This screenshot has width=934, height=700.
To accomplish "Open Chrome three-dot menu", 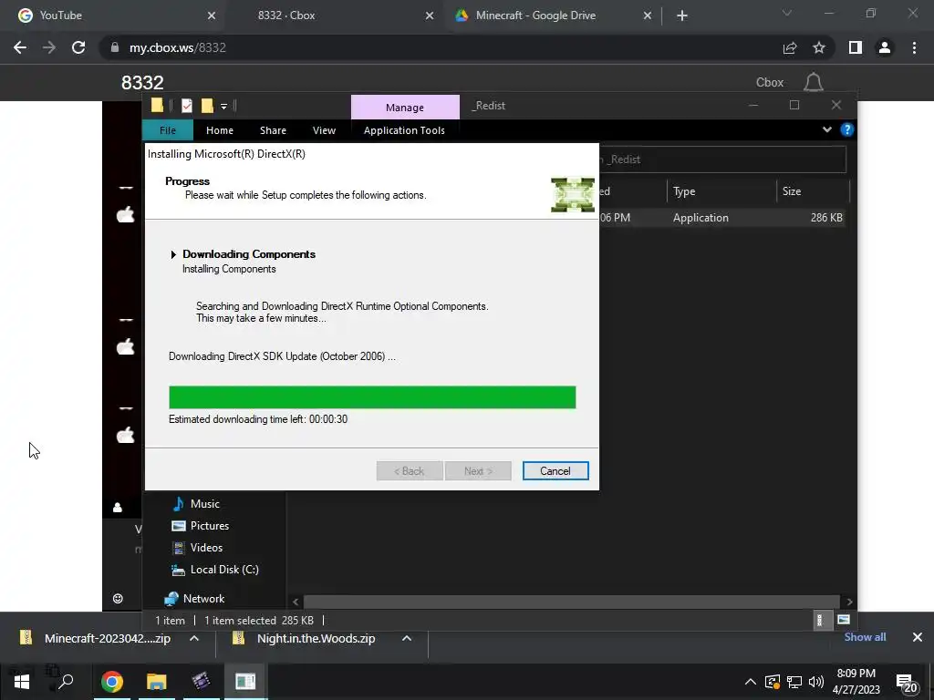I will click(914, 47).
